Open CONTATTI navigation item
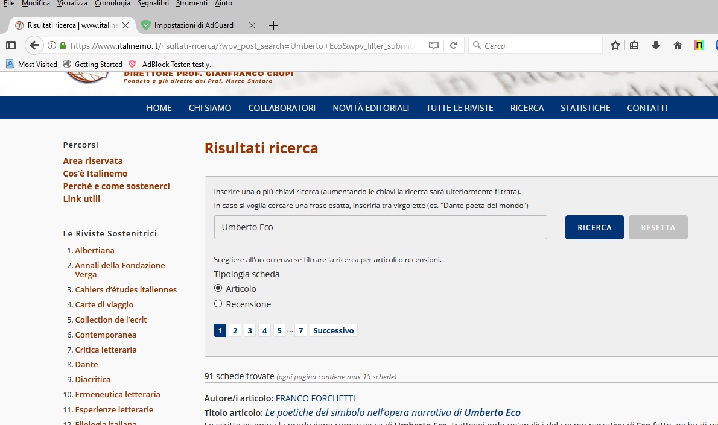Image resolution: width=718 pixels, height=425 pixels. coord(647,108)
